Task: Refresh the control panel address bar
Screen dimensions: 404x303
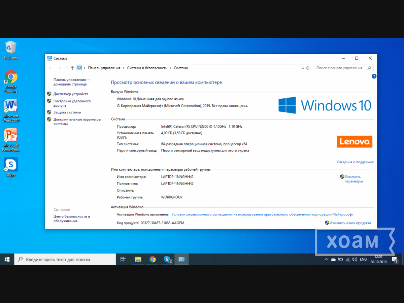Action: click(x=308, y=68)
